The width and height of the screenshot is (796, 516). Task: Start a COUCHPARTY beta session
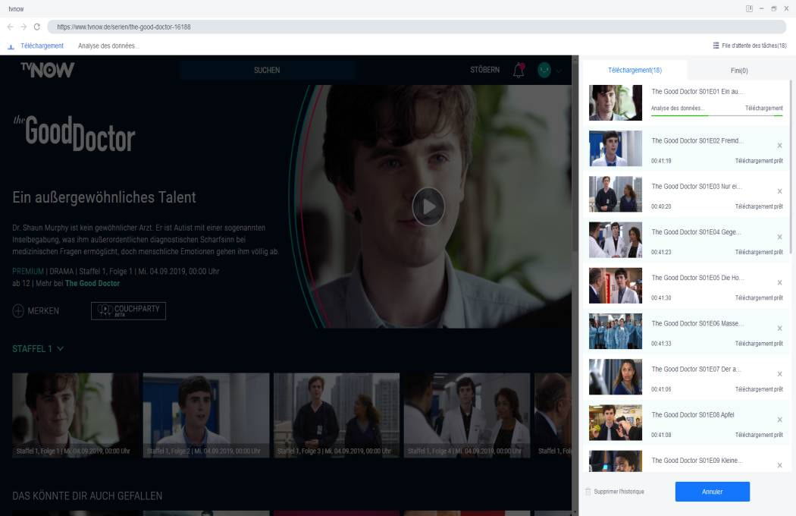point(128,310)
